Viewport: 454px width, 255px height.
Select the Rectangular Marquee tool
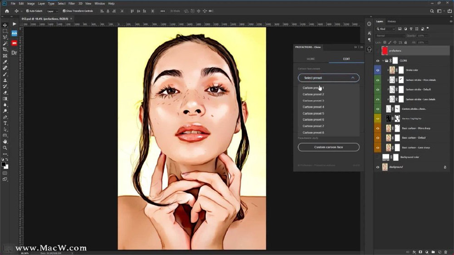click(5, 31)
